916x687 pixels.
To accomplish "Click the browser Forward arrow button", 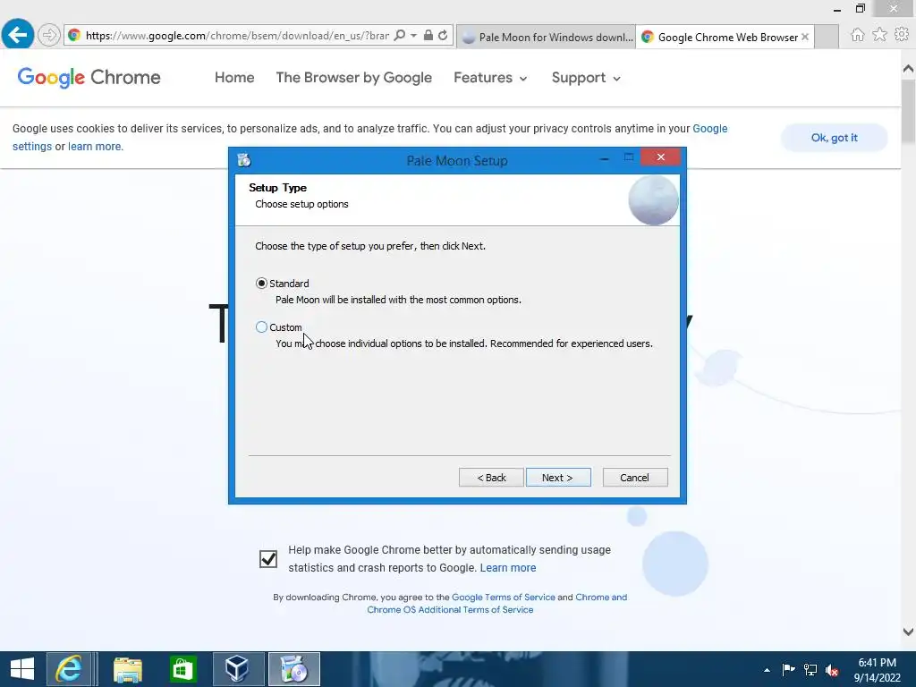I will coord(49,35).
